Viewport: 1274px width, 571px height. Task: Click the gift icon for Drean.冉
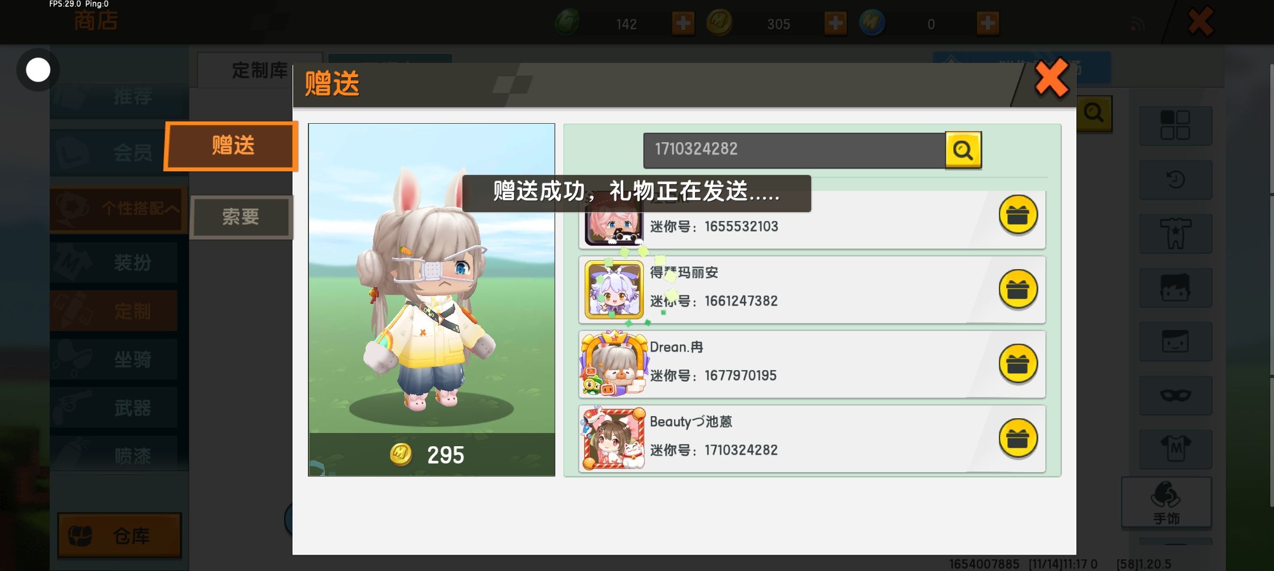(x=1018, y=364)
